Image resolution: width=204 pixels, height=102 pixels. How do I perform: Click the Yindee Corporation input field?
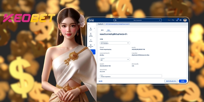pyautogui.click(x=131, y=76)
